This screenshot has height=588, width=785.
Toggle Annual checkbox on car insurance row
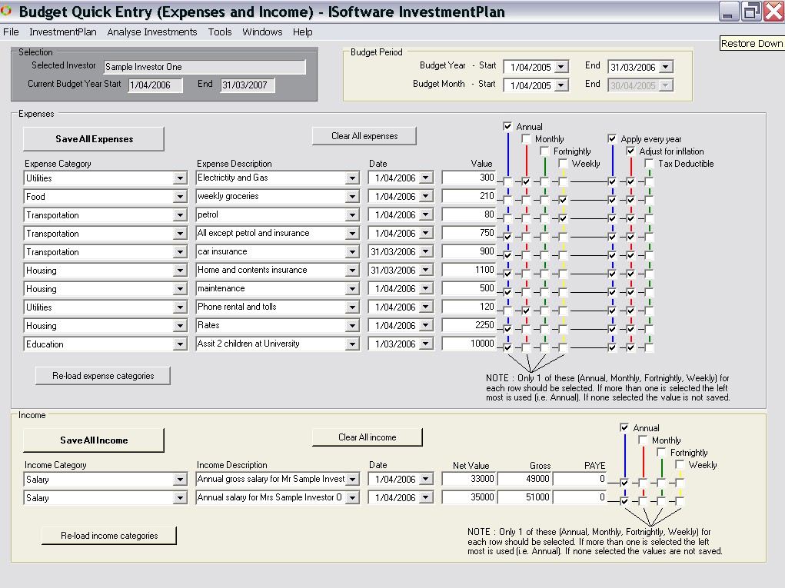coord(507,255)
